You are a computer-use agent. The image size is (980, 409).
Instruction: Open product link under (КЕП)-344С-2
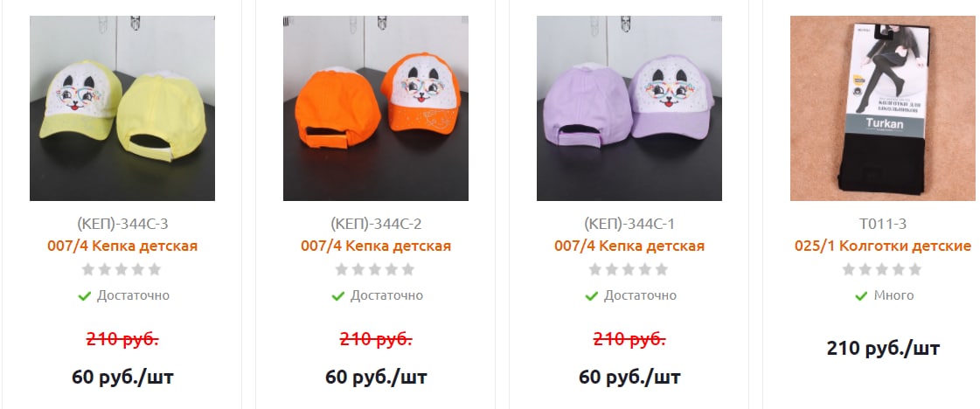[x=376, y=246]
